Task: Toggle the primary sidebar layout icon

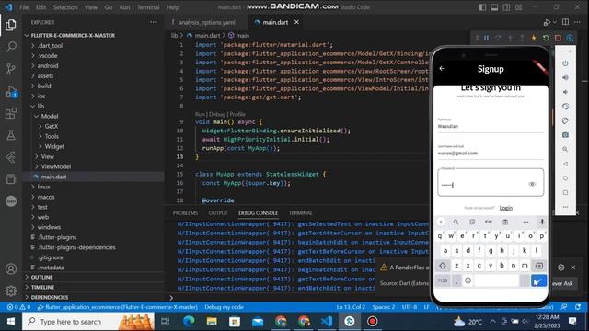Action: point(482,7)
